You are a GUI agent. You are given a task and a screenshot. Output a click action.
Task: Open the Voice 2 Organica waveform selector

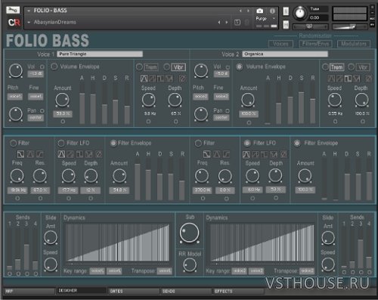(x=285, y=54)
